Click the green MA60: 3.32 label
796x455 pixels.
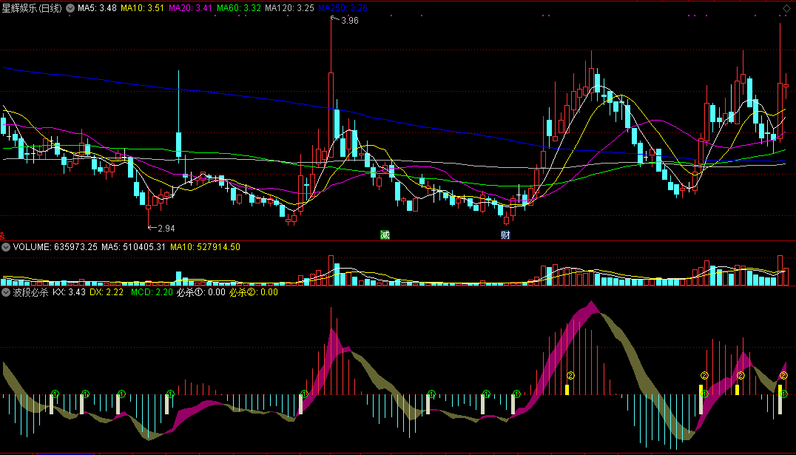[x=239, y=8]
